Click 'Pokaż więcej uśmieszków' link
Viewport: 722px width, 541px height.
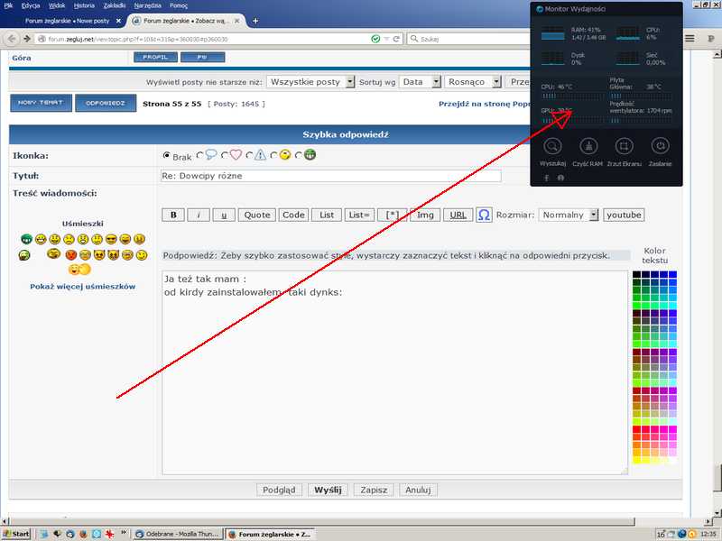(x=83, y=287)
